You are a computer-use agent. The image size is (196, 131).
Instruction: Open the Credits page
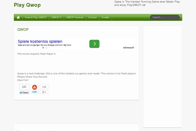click(106, 17)
